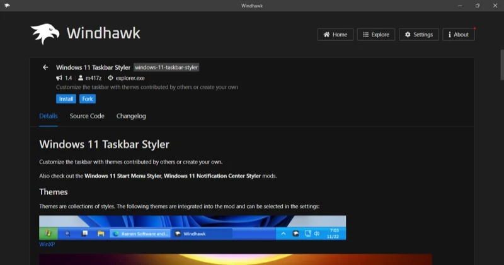Click the target crosshair icon beside explorer.exe
This screenshot has width=504, height=265.
point(110,77)
